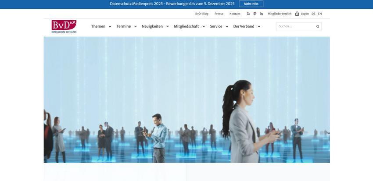Open the Termine menu item
The height and width of the screenshot is (181, 373).
click(123, 26)
